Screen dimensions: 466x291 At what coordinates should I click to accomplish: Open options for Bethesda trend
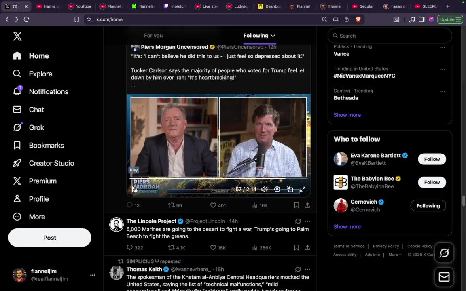pyautogui.click(x=443, y=91)
